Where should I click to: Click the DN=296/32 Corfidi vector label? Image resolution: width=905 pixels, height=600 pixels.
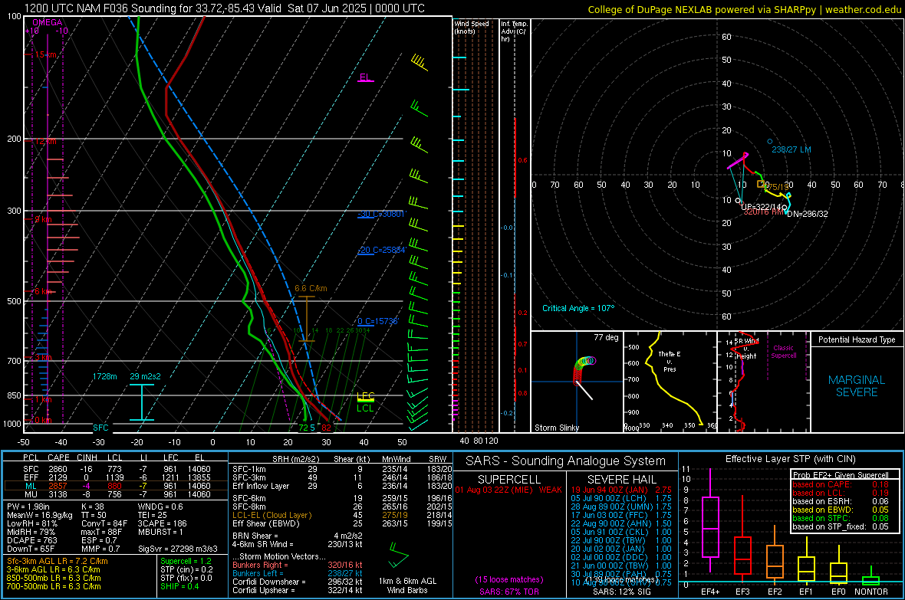click(808, 214)
